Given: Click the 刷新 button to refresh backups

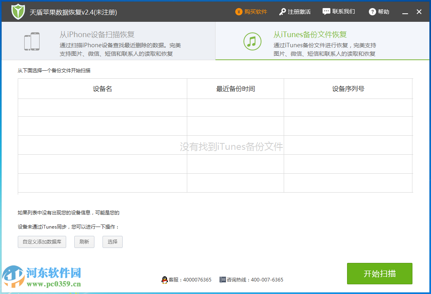Looking at the screenshot, I should 84,242.
